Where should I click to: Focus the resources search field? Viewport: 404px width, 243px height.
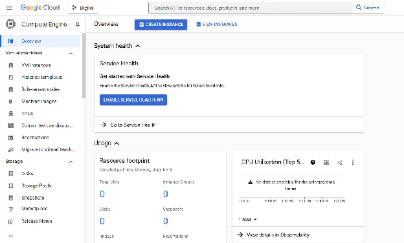pos(250,8)
